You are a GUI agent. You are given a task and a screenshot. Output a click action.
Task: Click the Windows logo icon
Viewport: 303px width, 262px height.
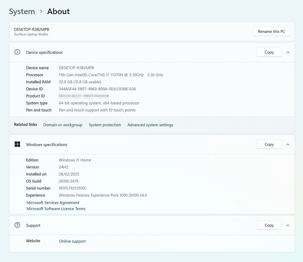click(17, 145)
